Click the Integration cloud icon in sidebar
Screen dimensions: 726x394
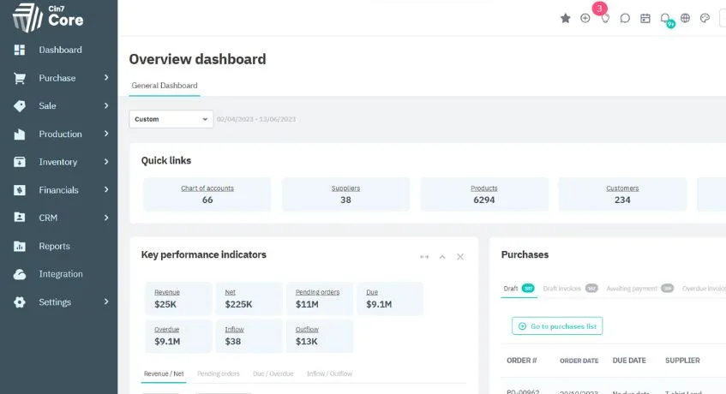point(20,274)
